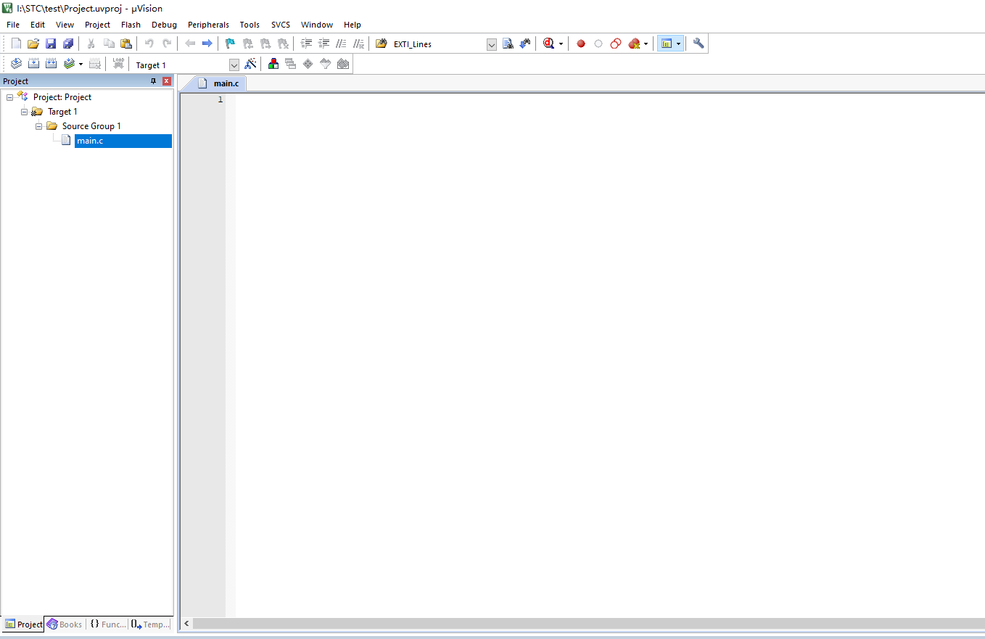985x639 pixels.
Task: Open the Find in Files icon
Action: (x=381, y=44)
